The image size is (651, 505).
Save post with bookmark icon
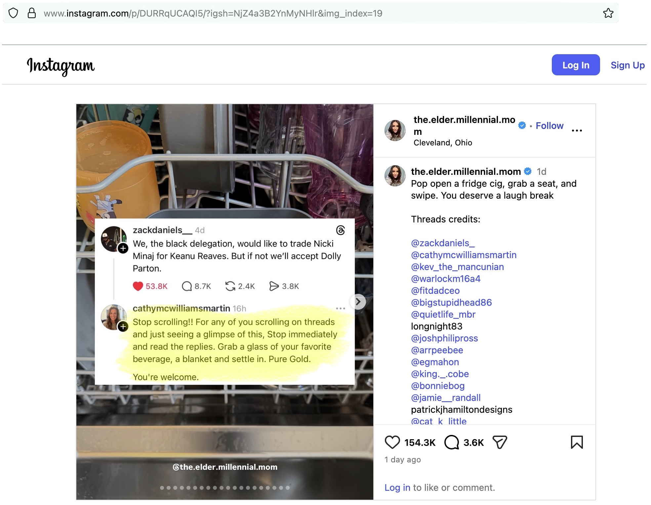point(577,442)
